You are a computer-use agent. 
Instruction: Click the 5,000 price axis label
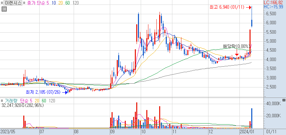(271, 41)
